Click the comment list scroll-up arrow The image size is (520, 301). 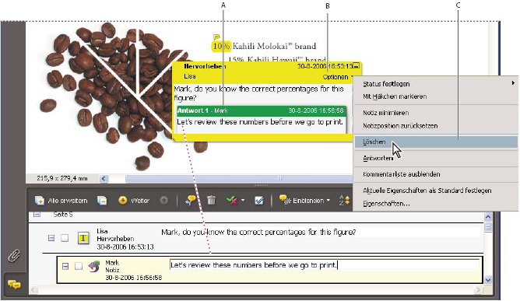point(487,217)
